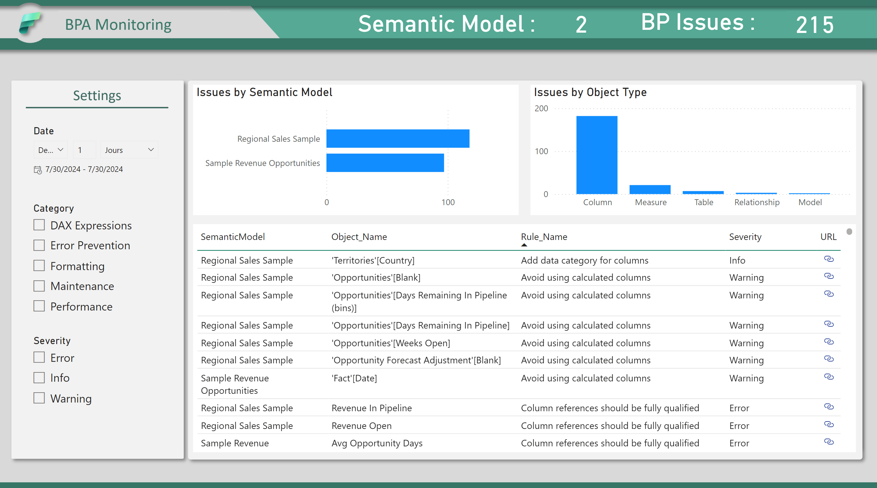Image resolution: width=877 pixels, height=488 pixels.
Task: Enable the Formatting category checkbox
Action: [39, 266]
